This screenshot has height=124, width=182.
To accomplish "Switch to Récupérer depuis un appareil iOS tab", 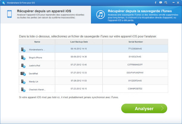I will click(x=45, y=15).
